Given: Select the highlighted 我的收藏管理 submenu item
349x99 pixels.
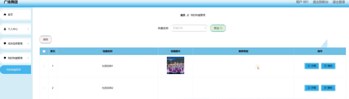Looking at the screenshot, I should coord(15,70).
